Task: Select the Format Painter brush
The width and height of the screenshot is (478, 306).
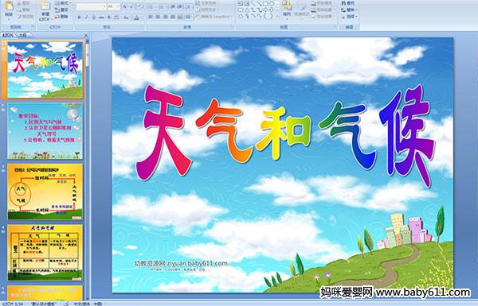Action: 19,17
